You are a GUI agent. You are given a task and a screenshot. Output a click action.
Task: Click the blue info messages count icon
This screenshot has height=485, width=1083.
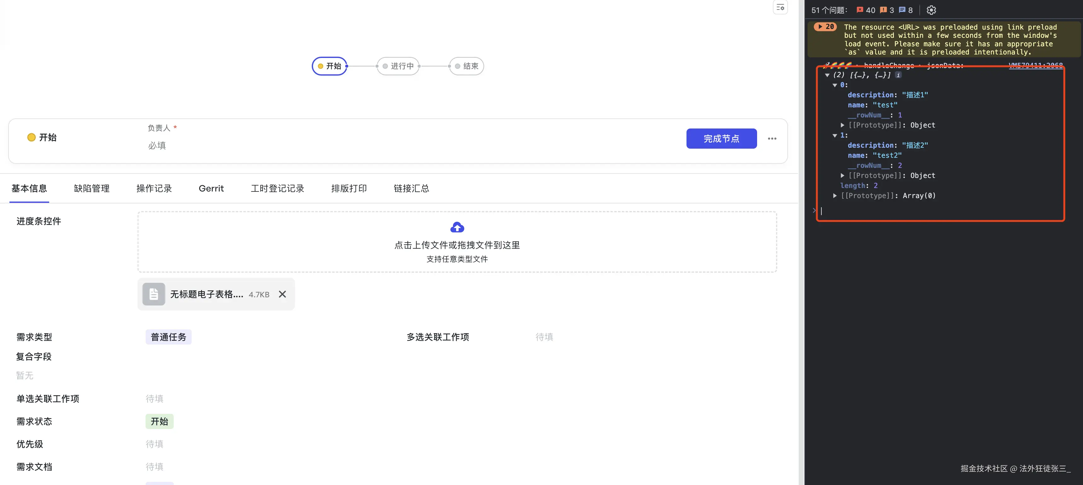(x=902, y=10)
